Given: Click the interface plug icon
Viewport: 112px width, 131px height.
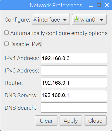Looking at the screenshot, I should 35,19.
